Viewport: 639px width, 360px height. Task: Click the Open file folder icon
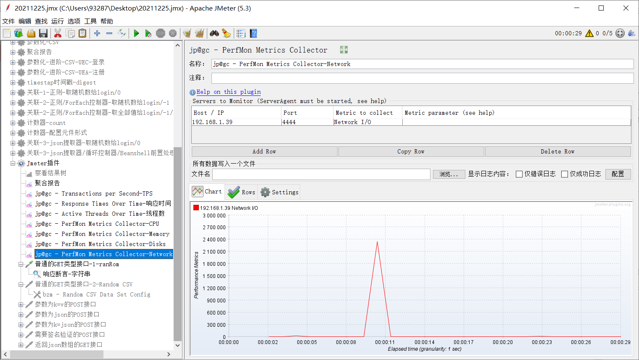coord(31,33)
